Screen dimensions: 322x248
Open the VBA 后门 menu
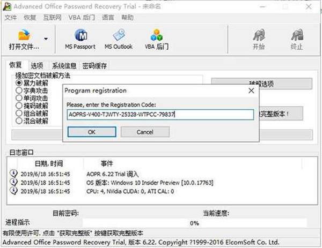(x=82, y=18)
